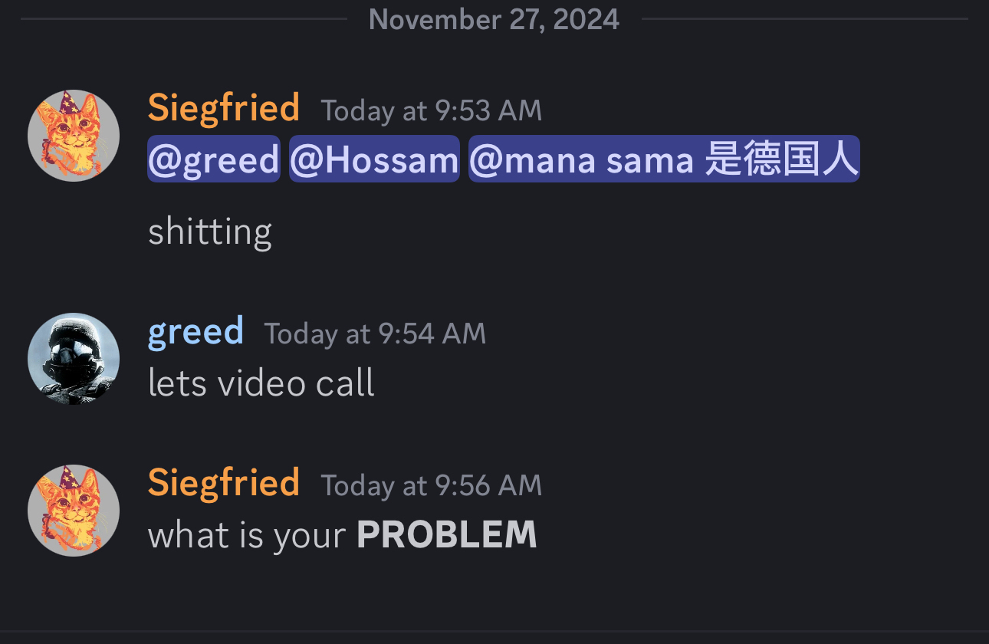Viewport: 989px width, 644px height.
Task: Open greed's helmet avatar profile
Action: 74,359
